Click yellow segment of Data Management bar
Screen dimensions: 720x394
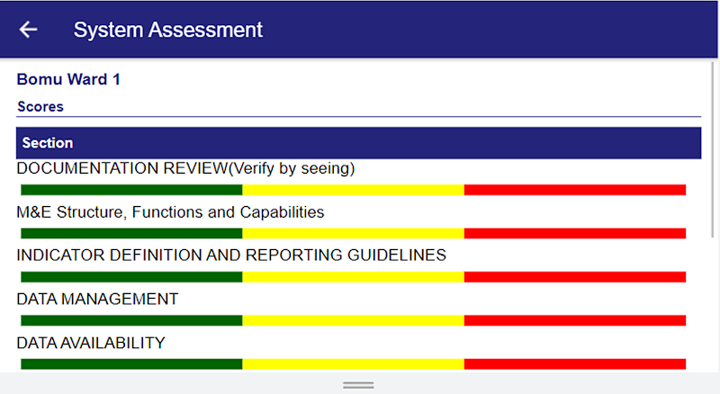tap(353, 320)
